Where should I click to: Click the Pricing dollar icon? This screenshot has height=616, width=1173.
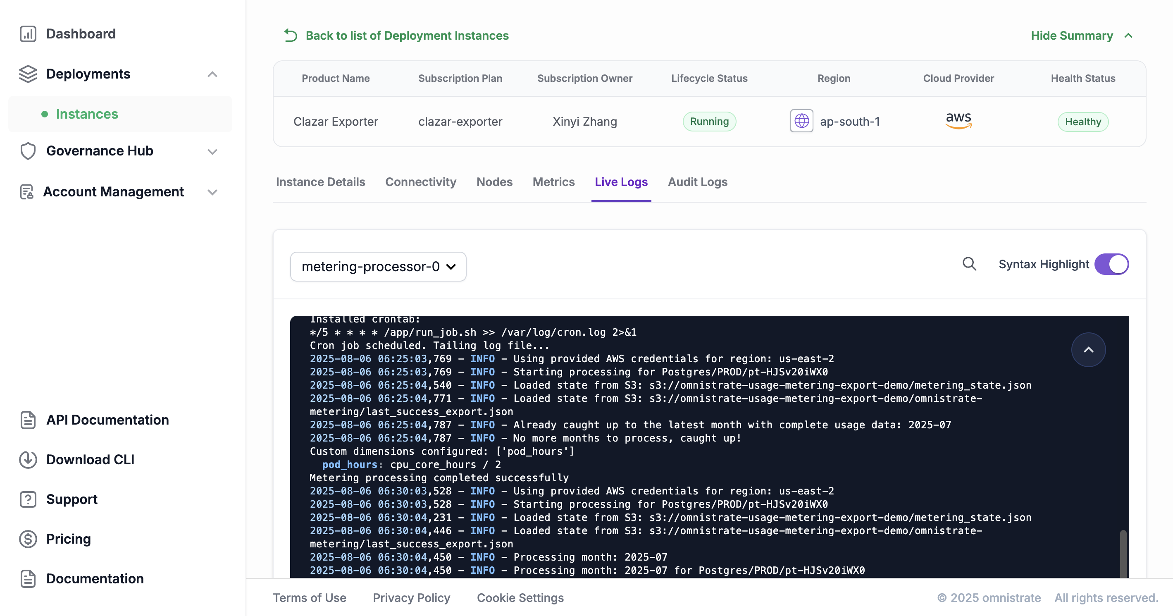pos(28,539)
